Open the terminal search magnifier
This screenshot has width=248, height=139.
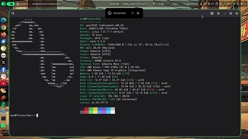13,13
